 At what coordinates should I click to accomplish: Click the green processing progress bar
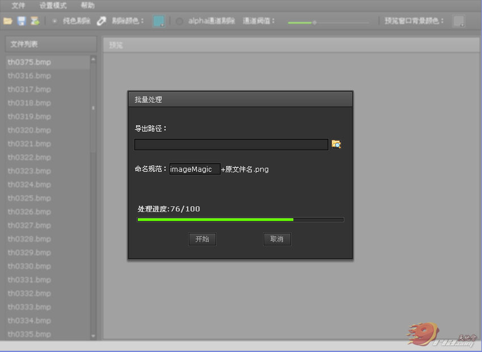pyautogui.click(x=240, y=219)
